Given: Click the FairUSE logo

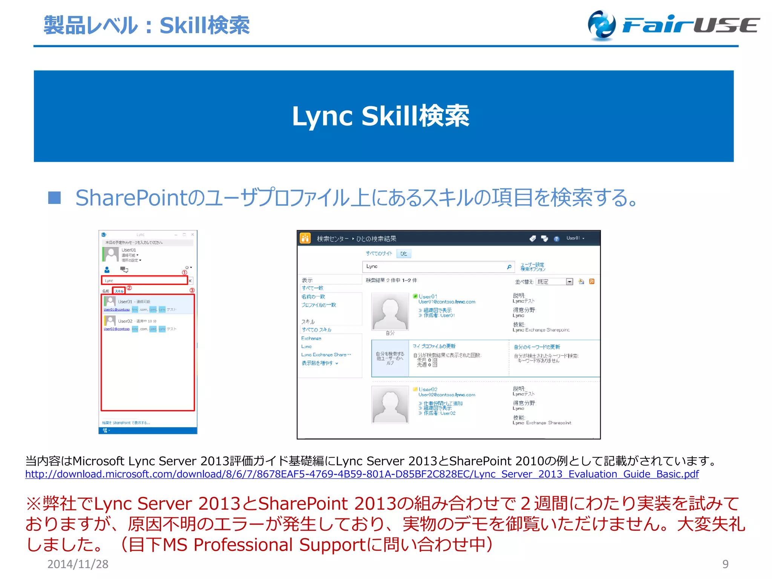Looking at the screenshot, I should [x=674, y=25].
